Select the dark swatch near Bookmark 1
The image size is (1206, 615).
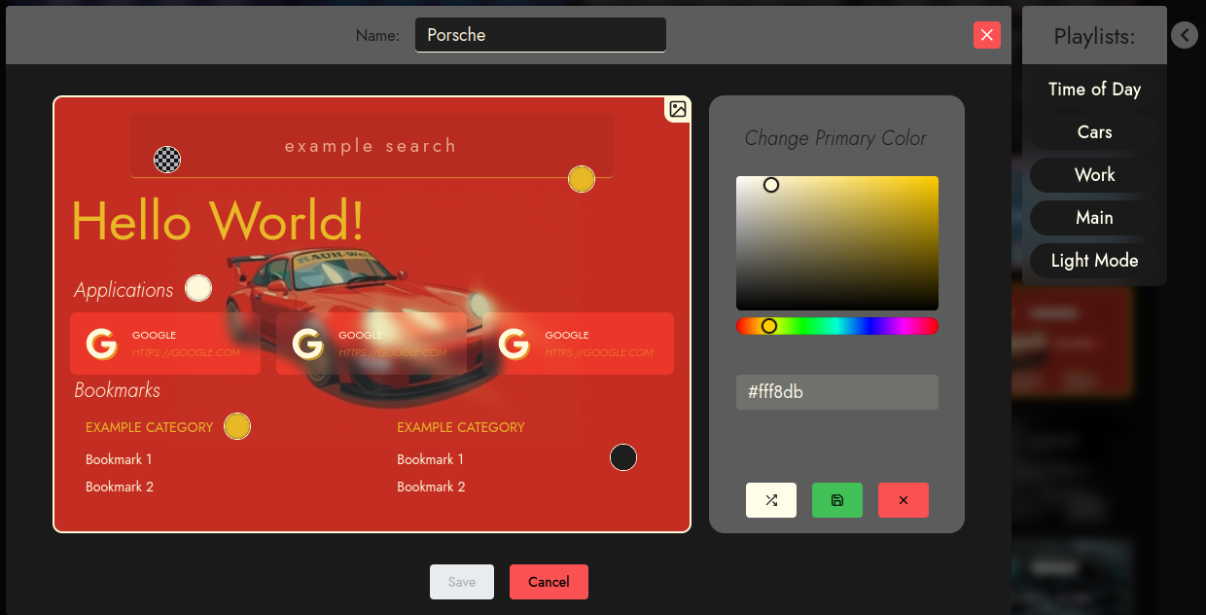click(623, 457)
